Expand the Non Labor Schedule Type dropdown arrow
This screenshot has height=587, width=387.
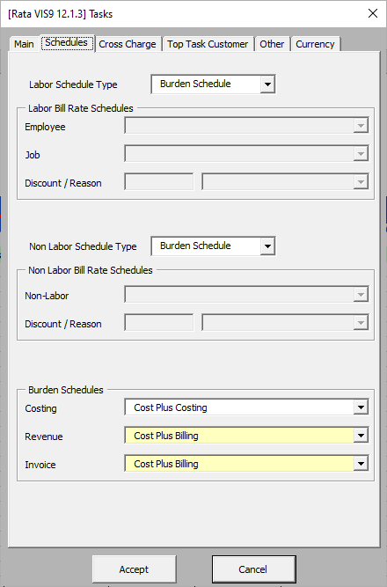point(267,246)
